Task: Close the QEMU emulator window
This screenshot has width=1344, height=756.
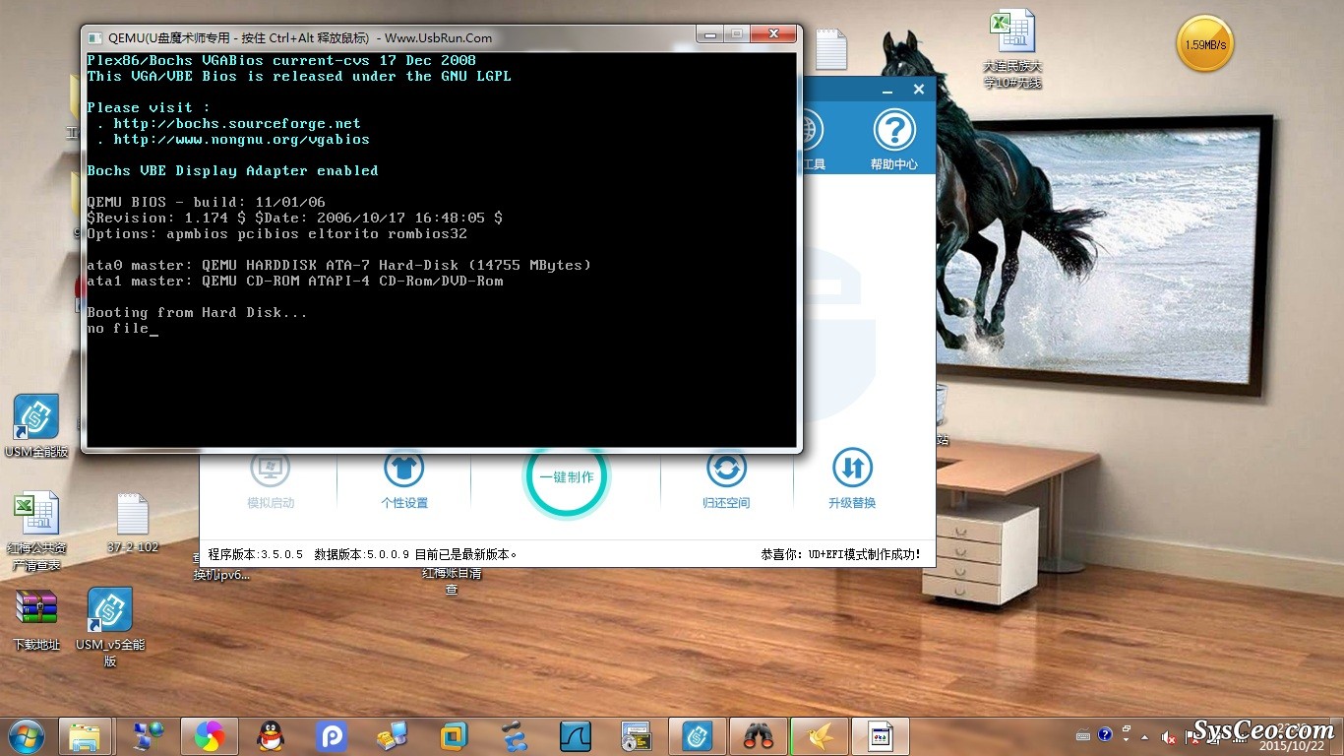Action: point(773,34)
